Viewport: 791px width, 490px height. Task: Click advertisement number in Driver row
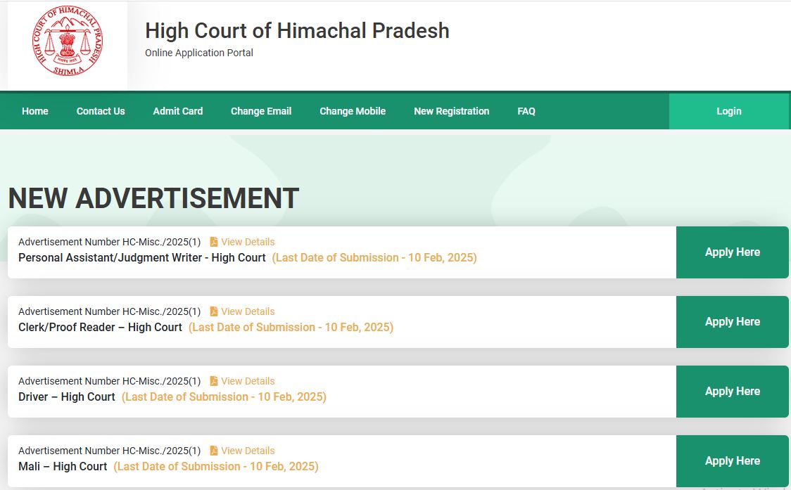(110, 381)
